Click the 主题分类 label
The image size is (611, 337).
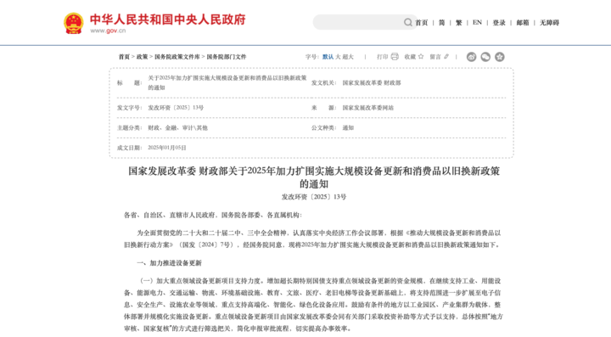129,128
